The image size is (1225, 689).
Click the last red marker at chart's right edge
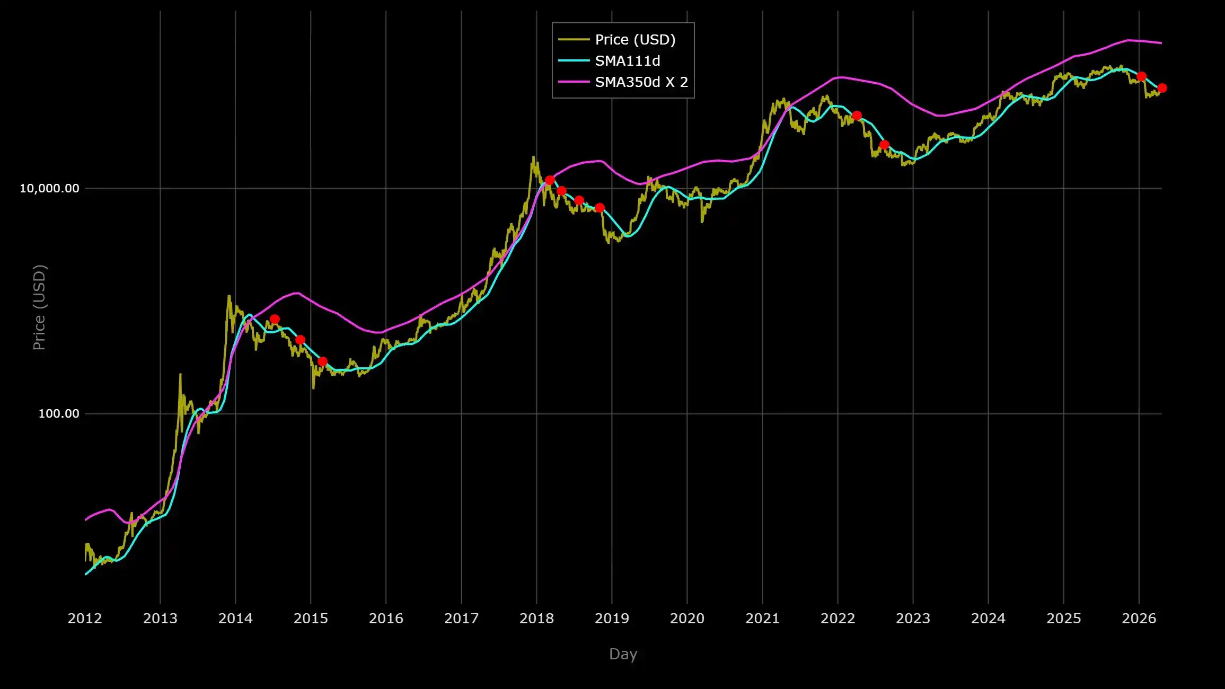click(x=1162, y=88)
